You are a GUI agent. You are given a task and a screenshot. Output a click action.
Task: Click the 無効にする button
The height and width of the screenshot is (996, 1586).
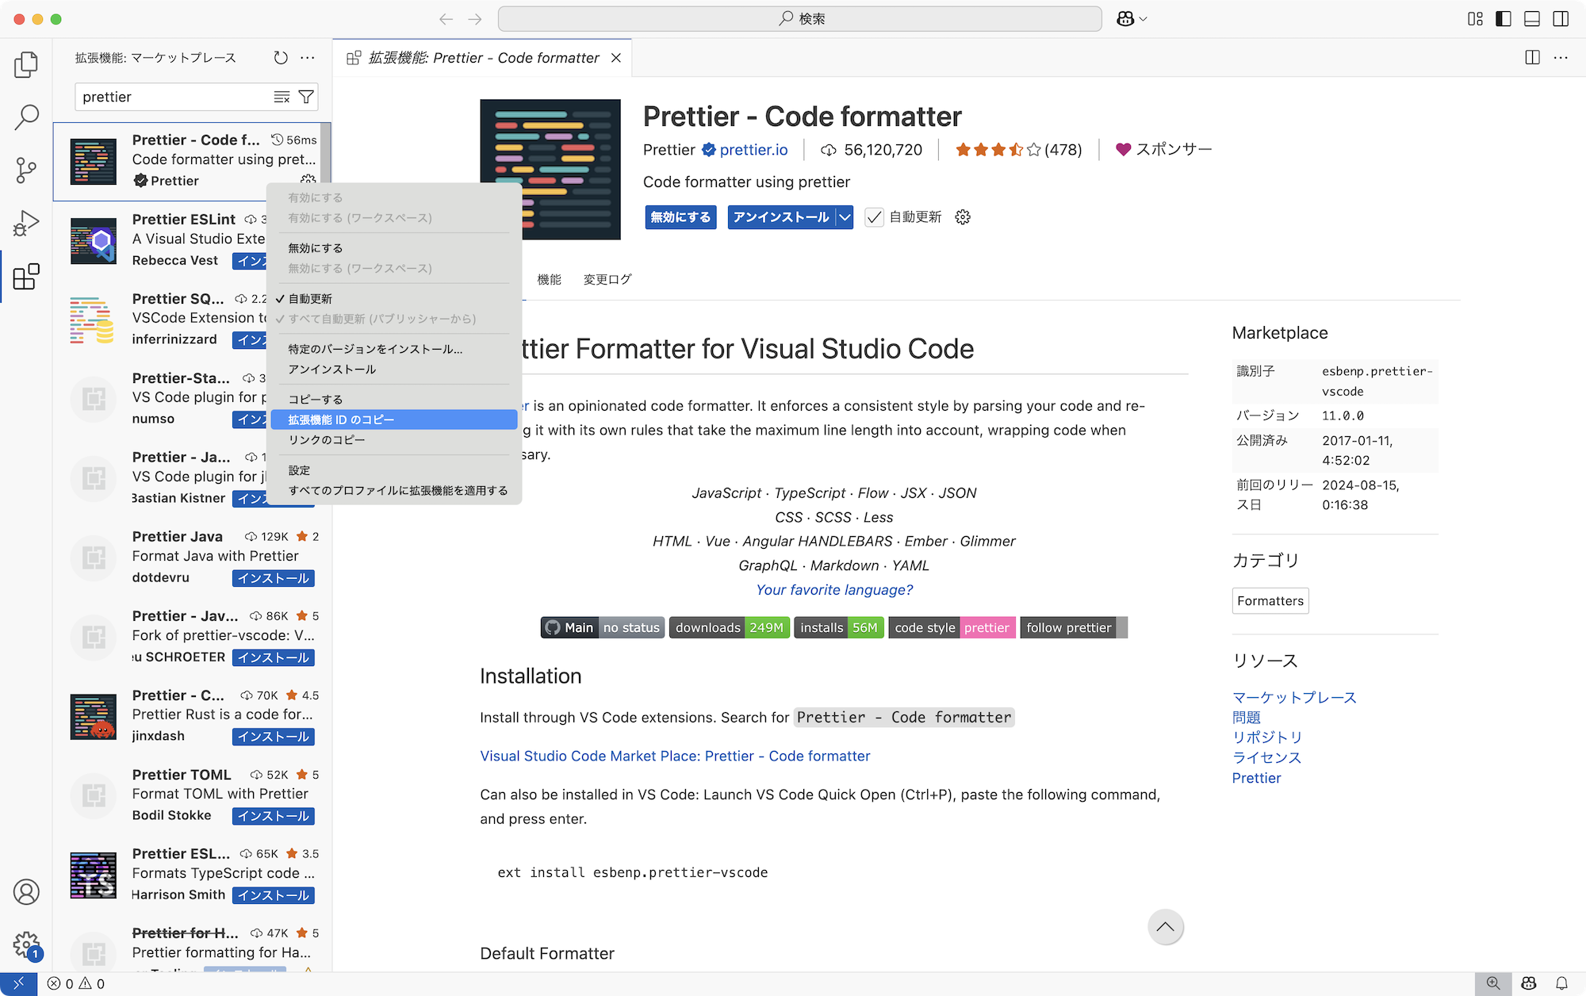click(680, 217)
